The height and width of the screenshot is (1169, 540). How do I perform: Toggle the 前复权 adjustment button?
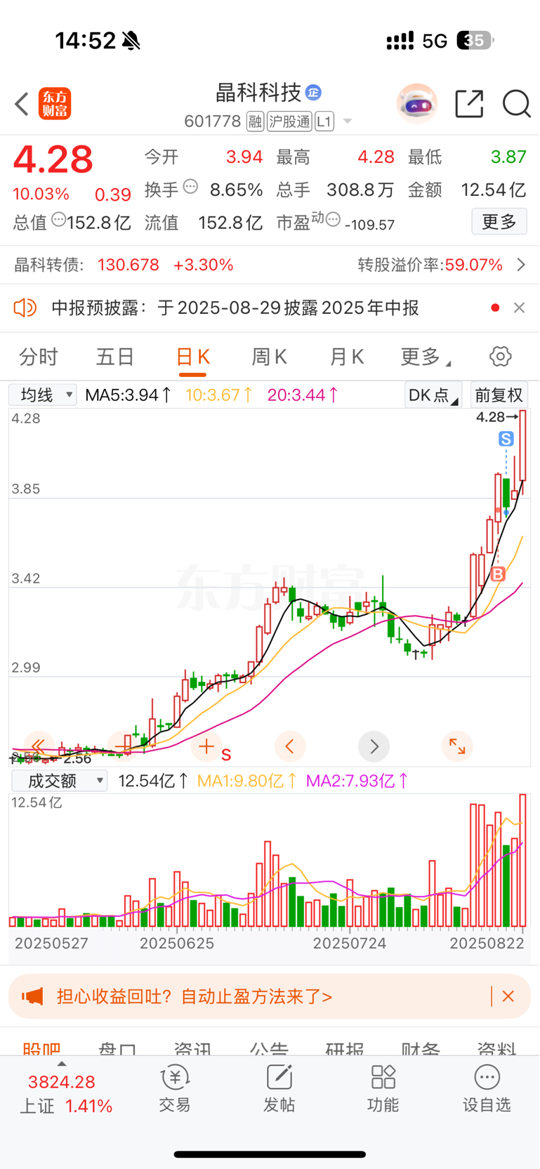[499, 395]
